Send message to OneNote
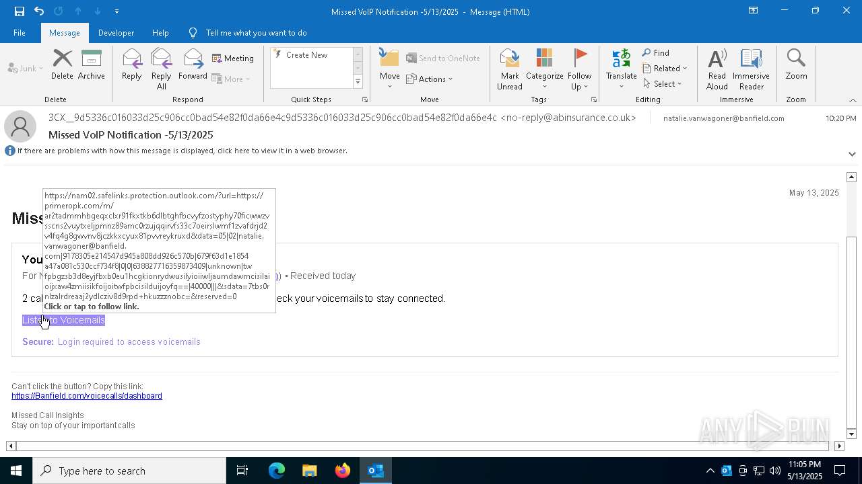 point(443,58)
